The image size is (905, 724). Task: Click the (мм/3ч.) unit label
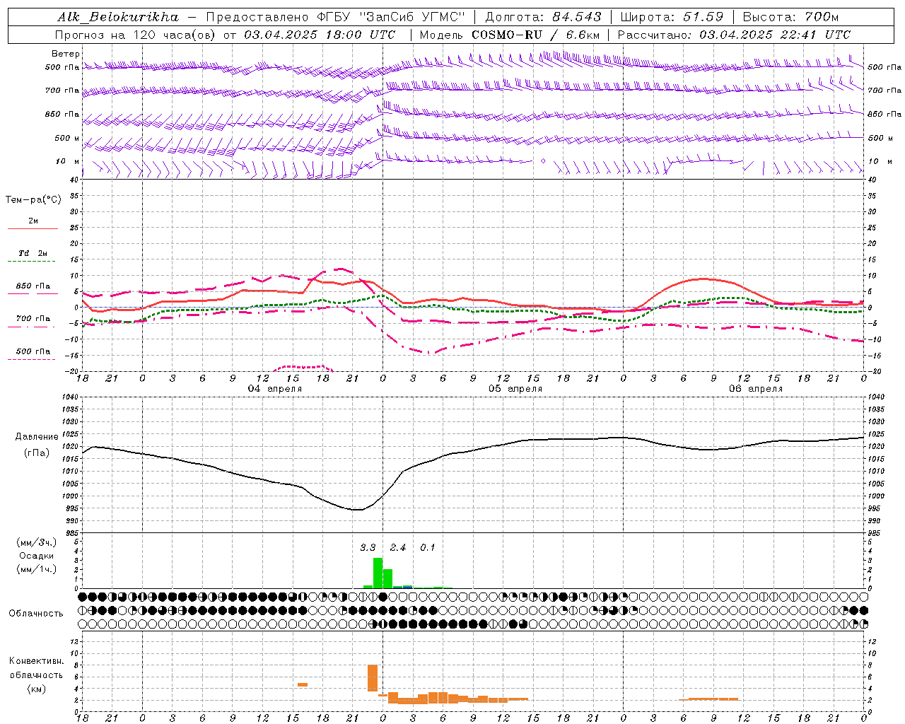pyautogui.click(x=37, y=542)
